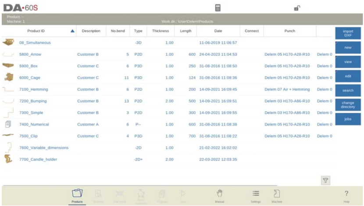364x206 pixels.
Task: Open the jobs button
Action: tap(348, 119)
